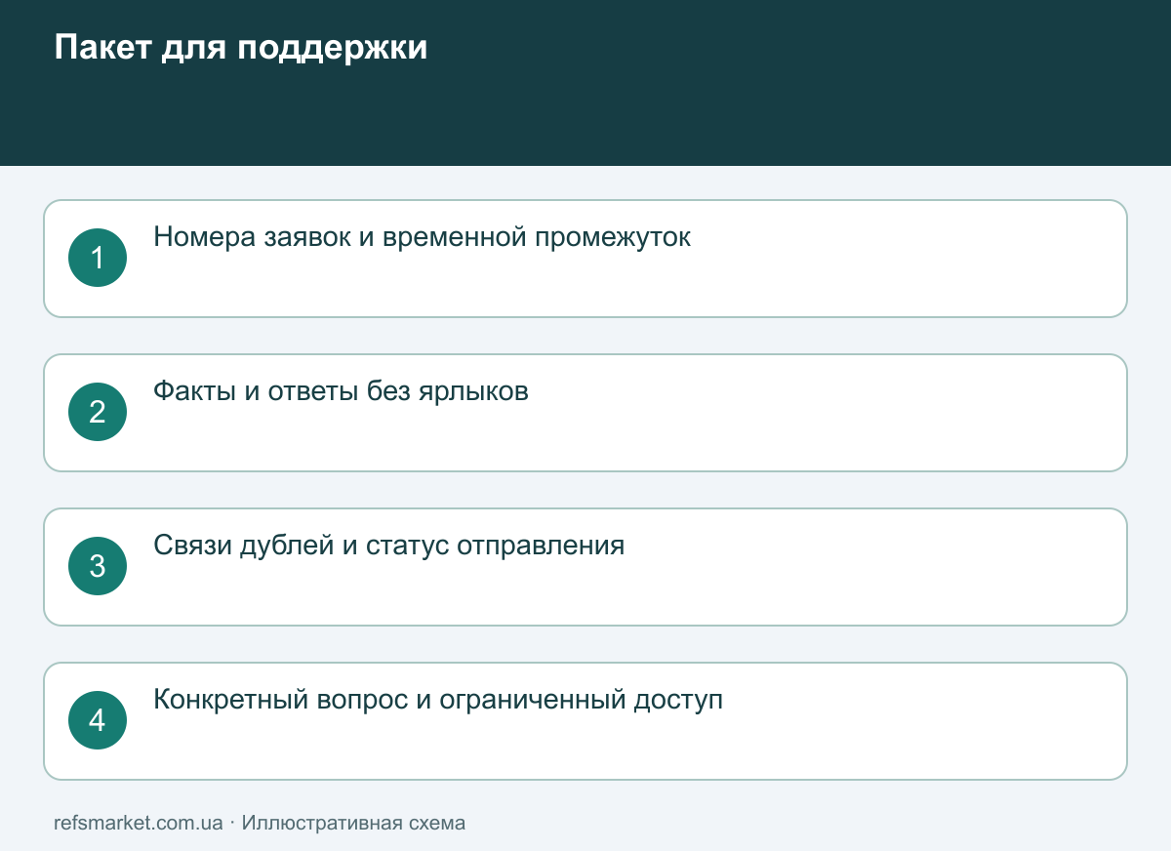Select text "Конкретный вопрос и ограниченный доступ"
The image size is (1171, 851).
point(438,700)
